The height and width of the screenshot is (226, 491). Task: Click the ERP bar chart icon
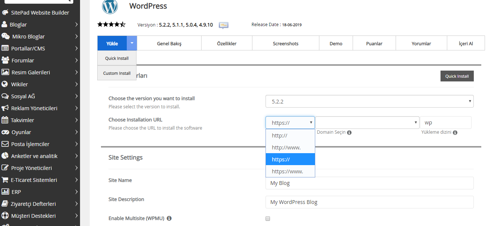click(x=5, y=192)
